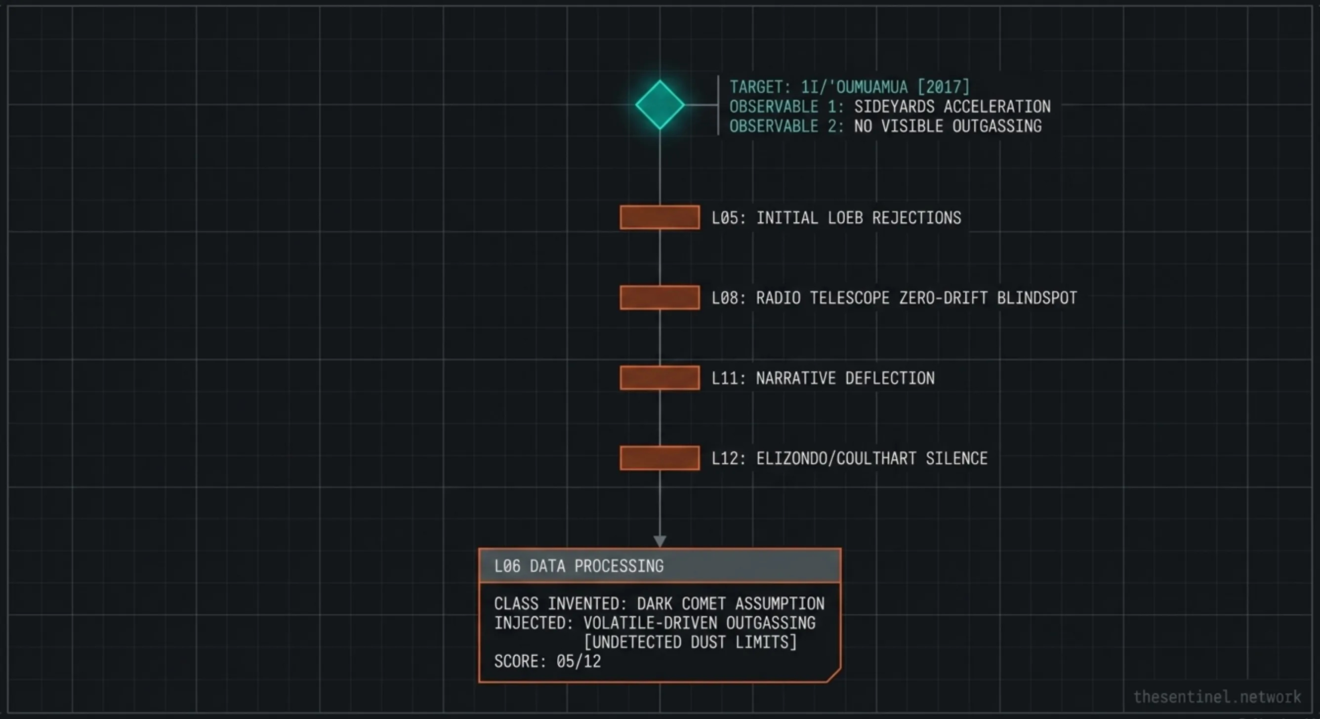Click Class Invented Dark Comet Assumption line
This screenshot has width=1320, height=719.
point(659,604)
